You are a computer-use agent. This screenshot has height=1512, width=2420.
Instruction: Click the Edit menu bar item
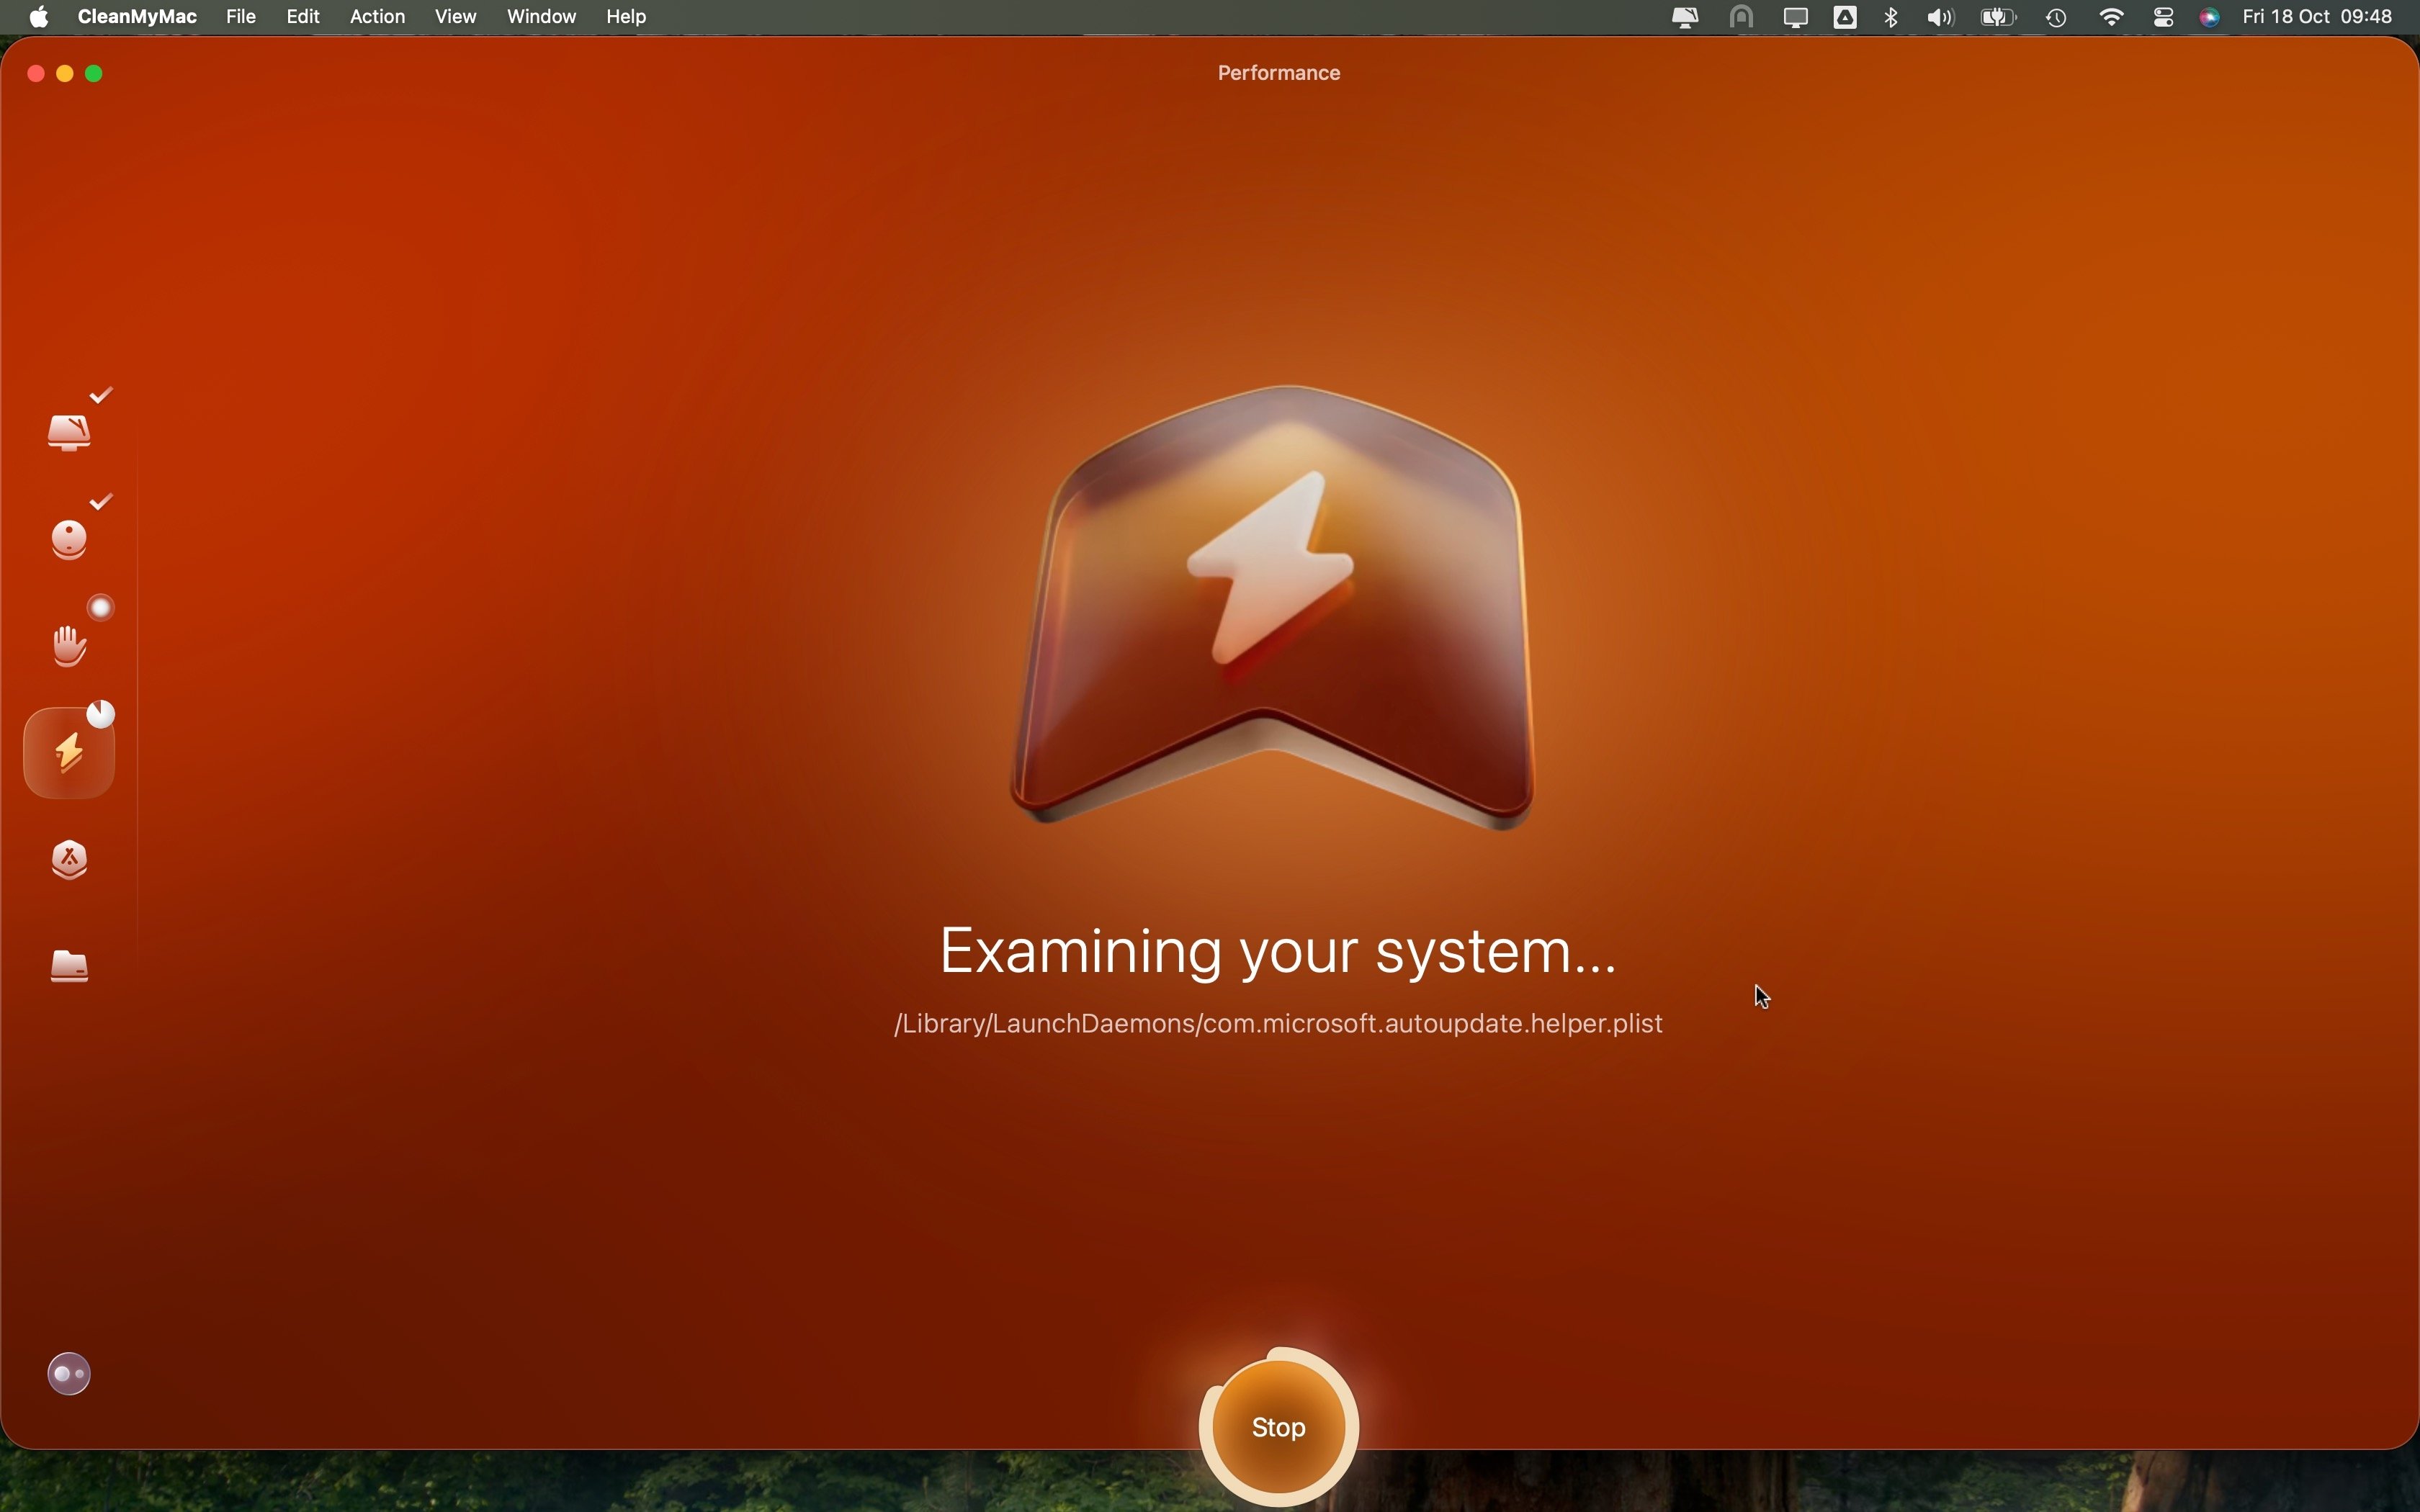point(301,16)
